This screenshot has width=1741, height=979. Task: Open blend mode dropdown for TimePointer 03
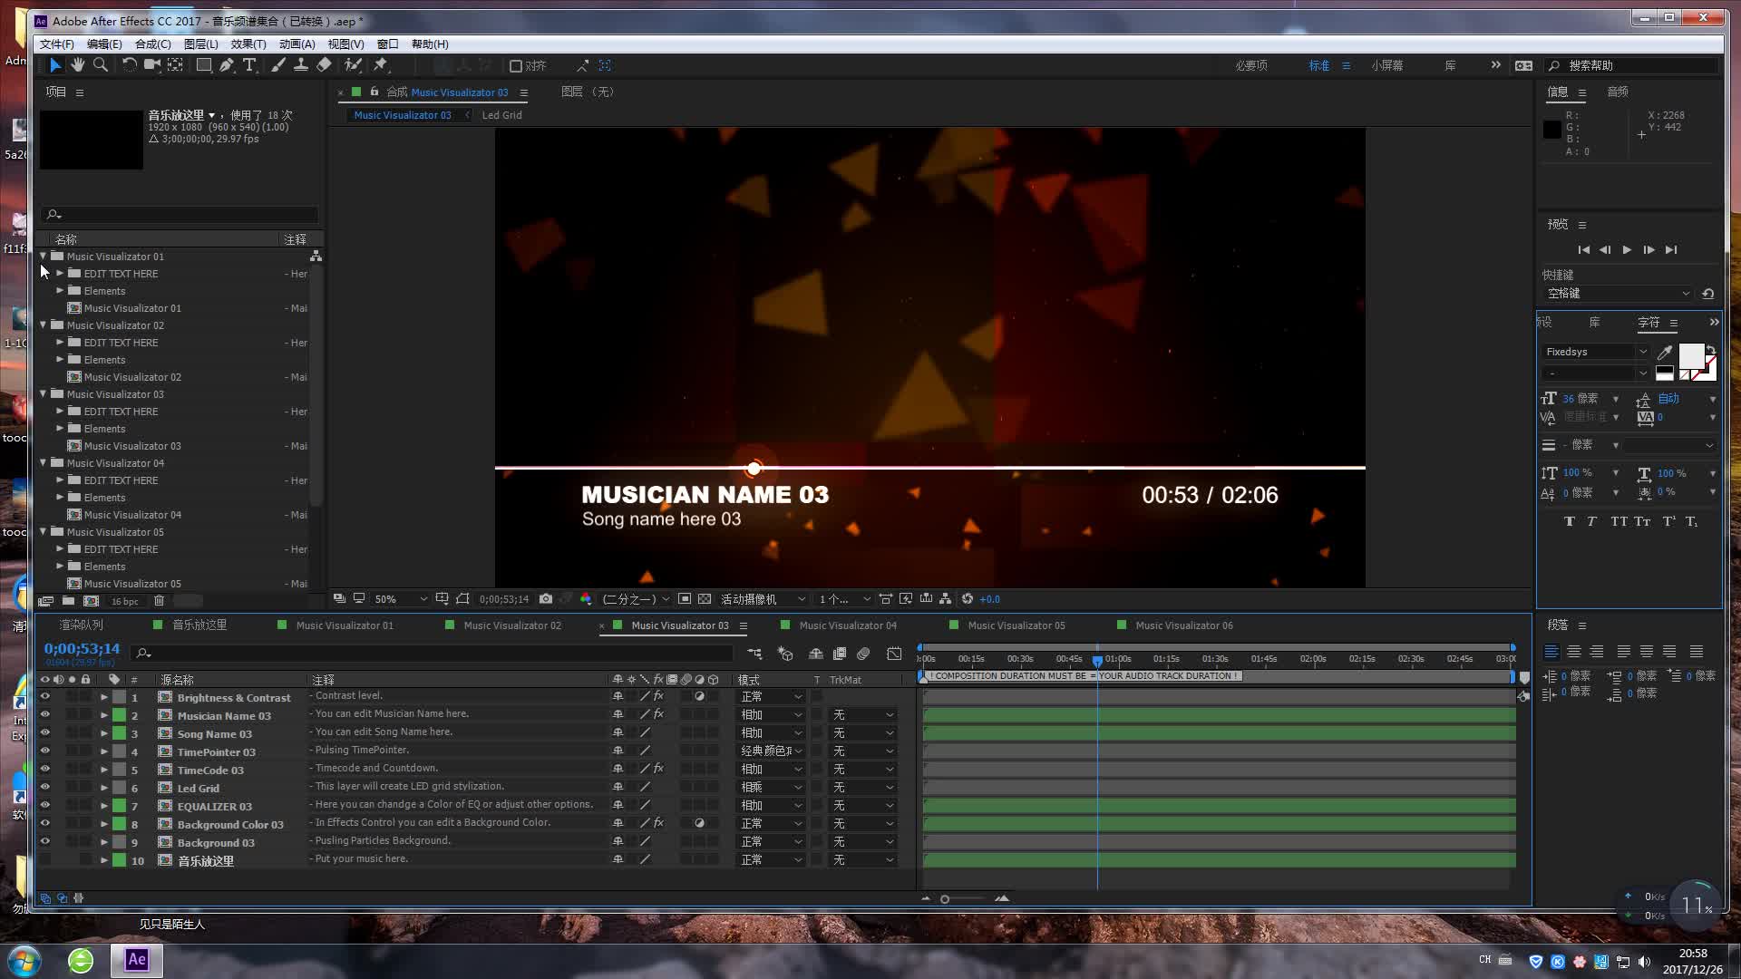click(772, 751)
